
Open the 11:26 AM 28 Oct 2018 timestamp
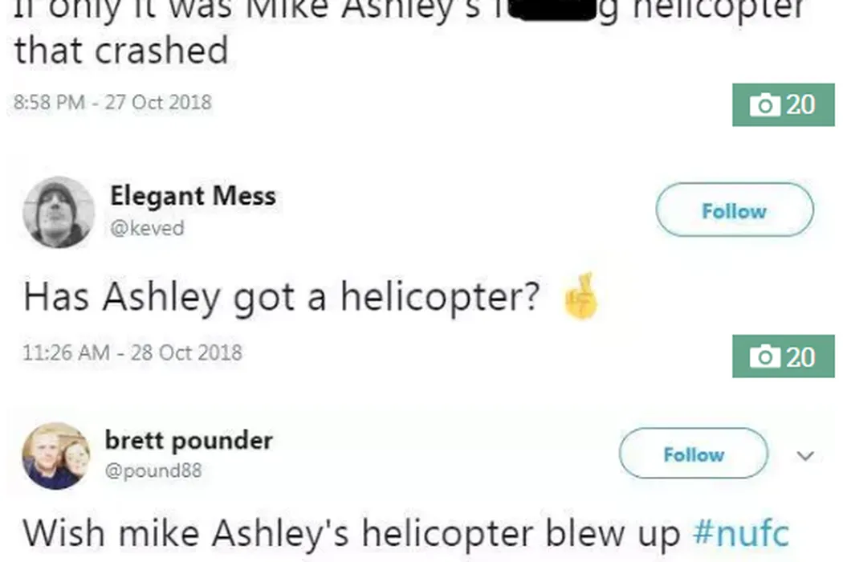(132, 352)
